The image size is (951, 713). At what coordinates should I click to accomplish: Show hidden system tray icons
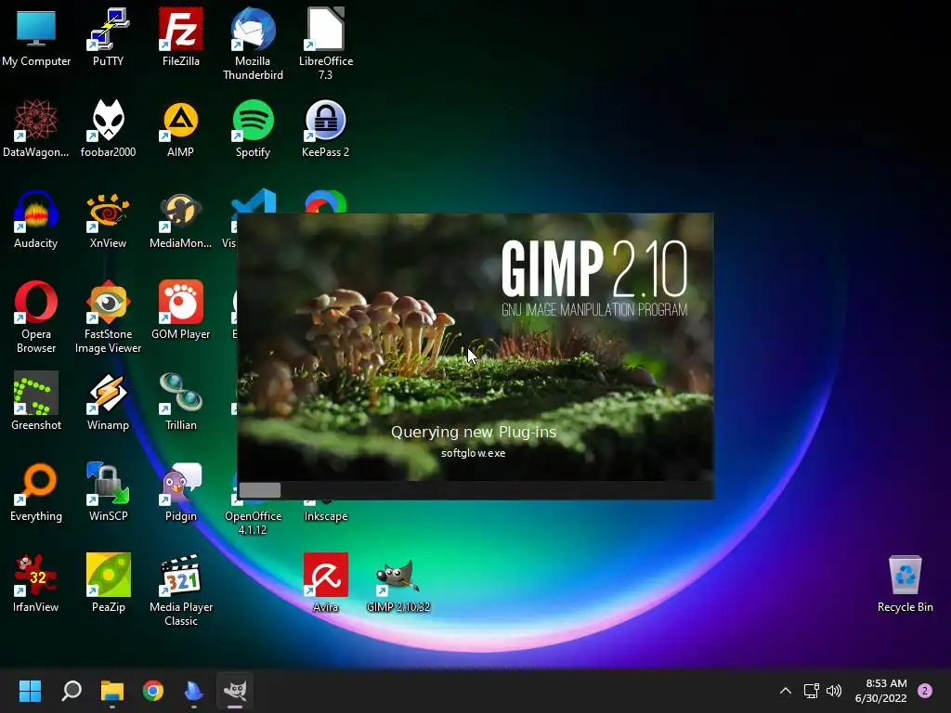tap(786, 691)
